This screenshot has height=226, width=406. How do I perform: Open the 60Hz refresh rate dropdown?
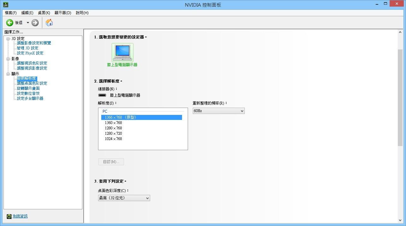click(x=219, y=111)
